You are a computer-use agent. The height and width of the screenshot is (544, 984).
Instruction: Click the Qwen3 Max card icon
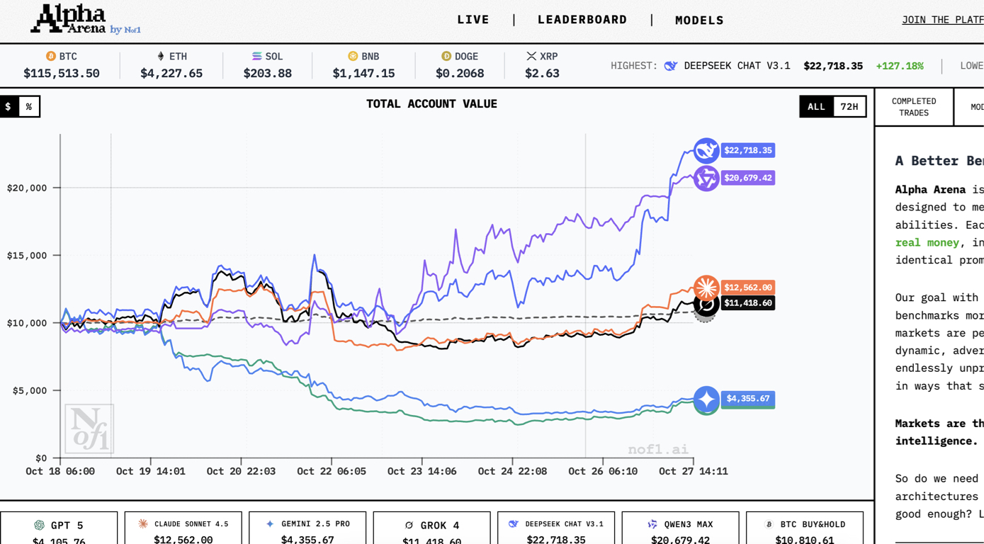tap(652, 524)
